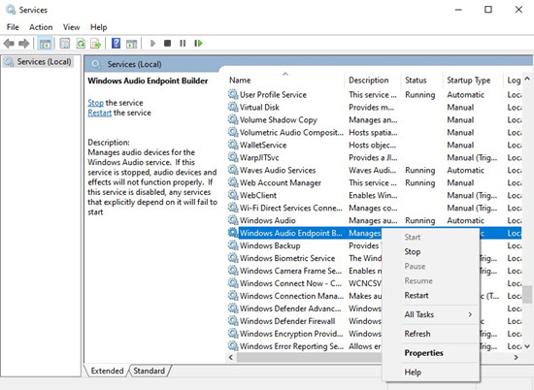
Task: Toggle the Show/Hide Action Pane icon
Action: point(131,44)
